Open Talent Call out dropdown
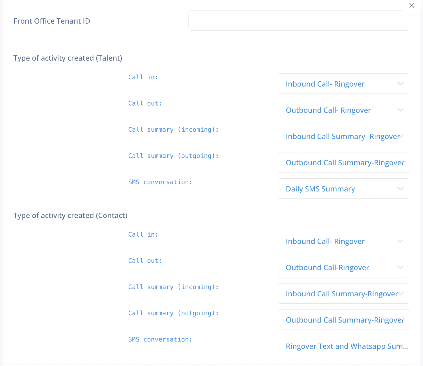 [x=335, y=110]
